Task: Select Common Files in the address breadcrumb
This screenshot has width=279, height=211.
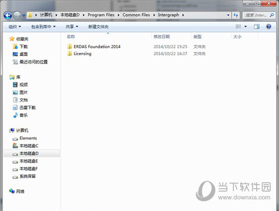Action: point(136,15)
